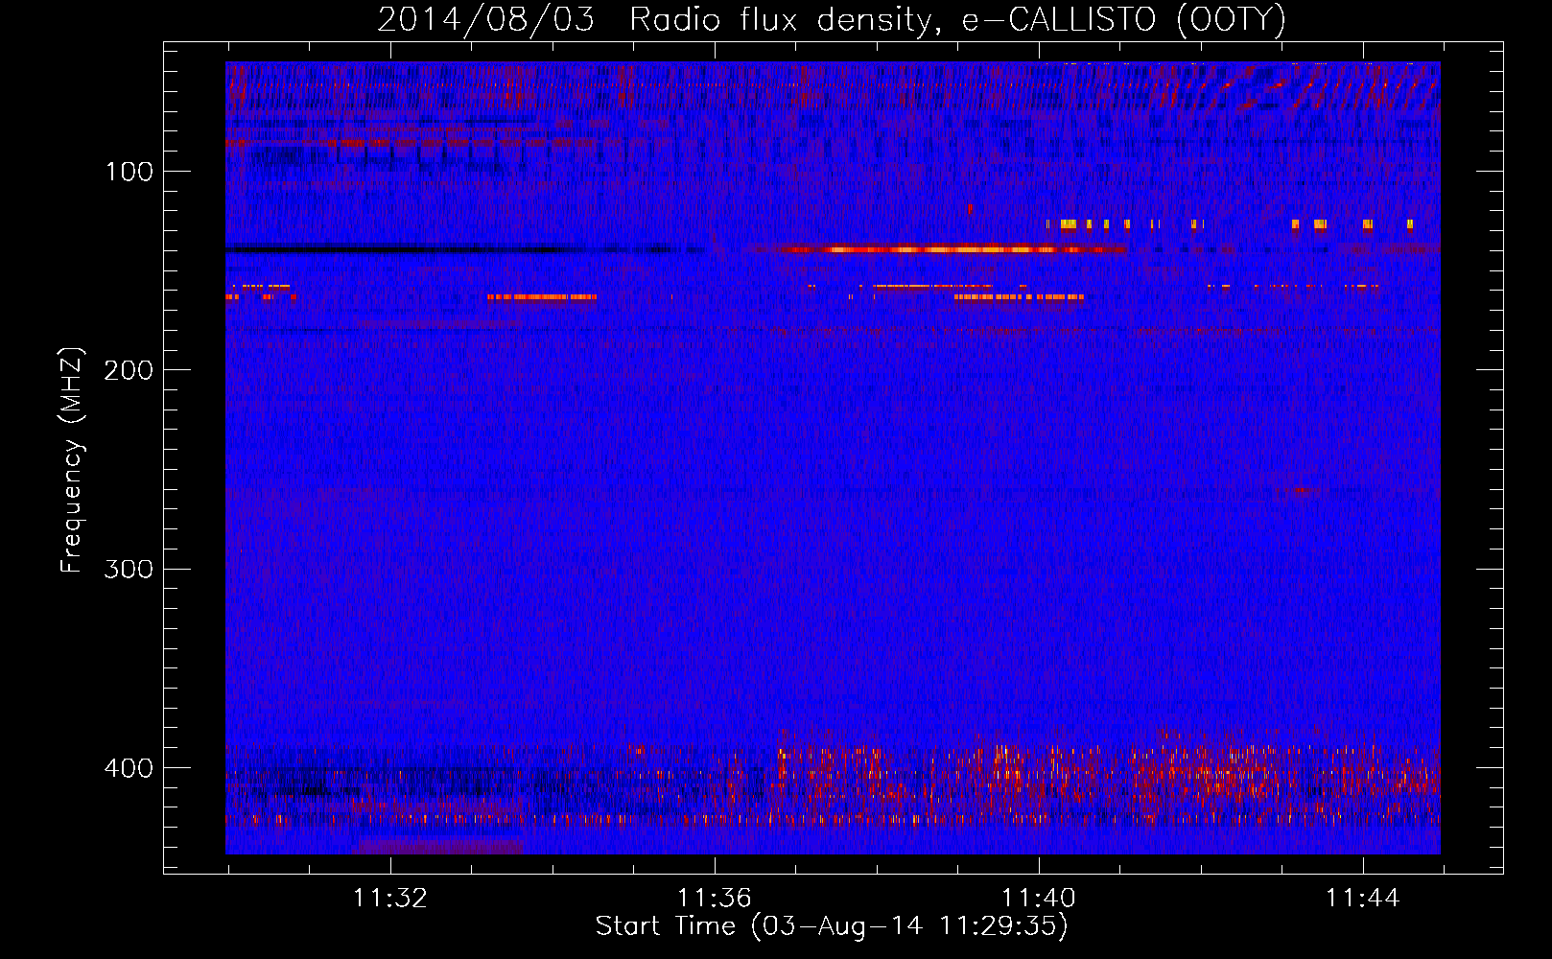Image resolution: width=1552 pixels, height=959 pixels.
Task: Click the 11:36 time tick label
Action: point(715,899)
